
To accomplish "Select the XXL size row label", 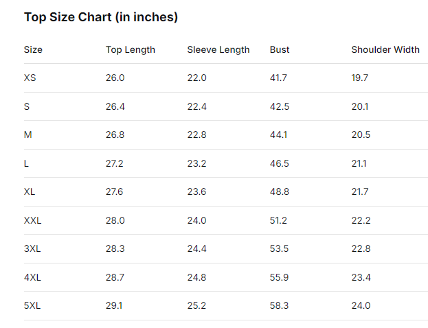I will (32, 220).
